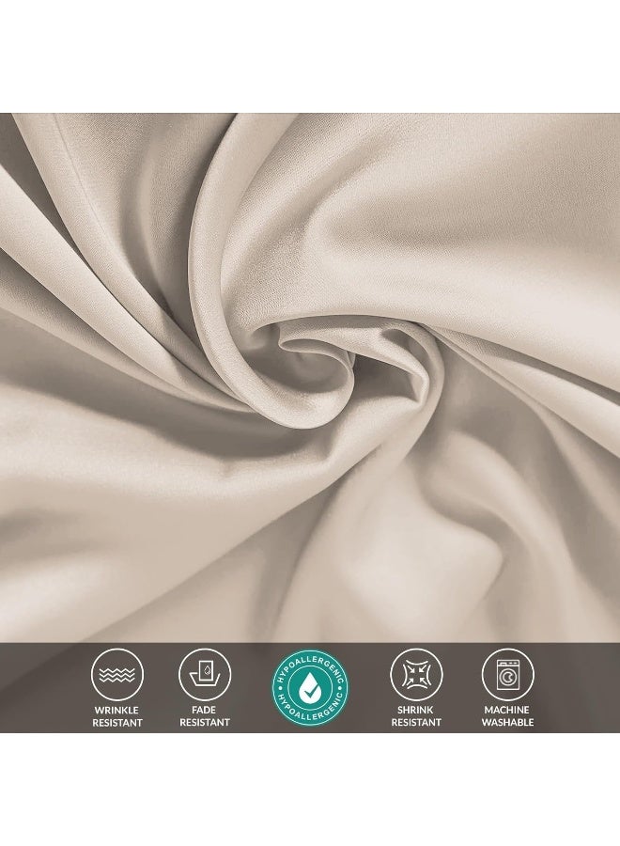
Task: Select the FADE RESISTANT text label
Action: pyautogui.click(x=205, y=716)
